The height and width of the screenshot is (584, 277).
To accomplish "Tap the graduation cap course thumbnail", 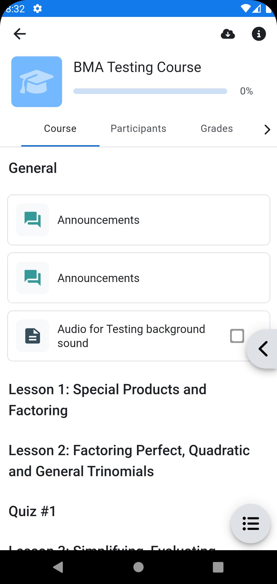I will coord(37,82).
